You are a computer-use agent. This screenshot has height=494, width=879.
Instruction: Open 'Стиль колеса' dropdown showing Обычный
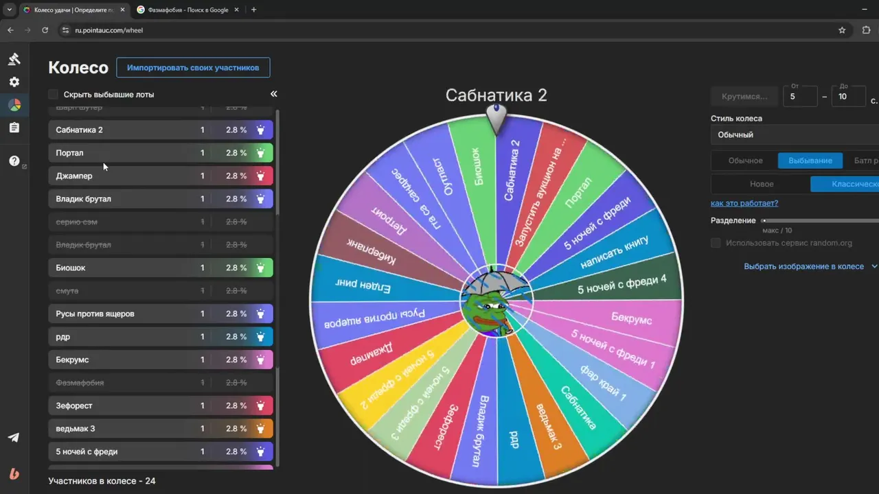pos(795,134)
